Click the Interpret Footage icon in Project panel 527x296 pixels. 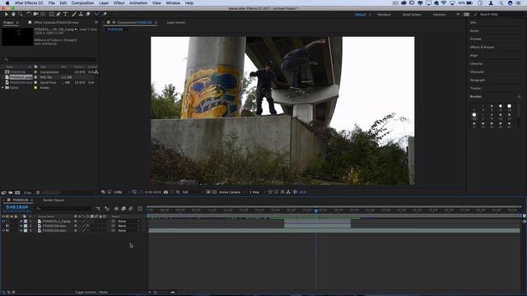pyautogui.click(x=3, y=192)
